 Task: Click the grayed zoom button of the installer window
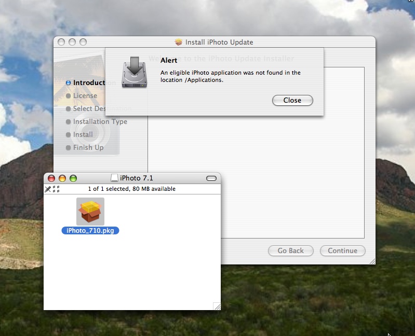pos(83,42)
